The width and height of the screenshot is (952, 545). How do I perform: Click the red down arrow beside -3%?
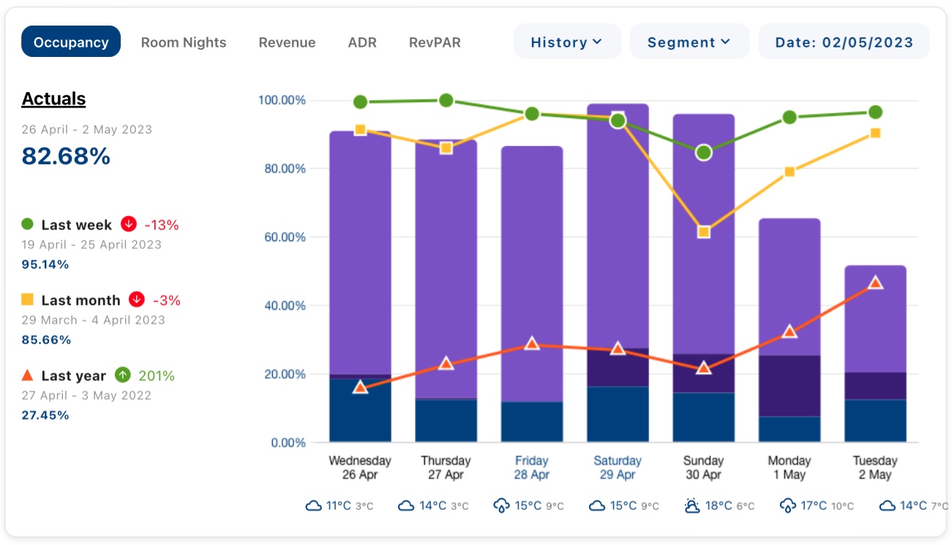(x=136, y=300)
